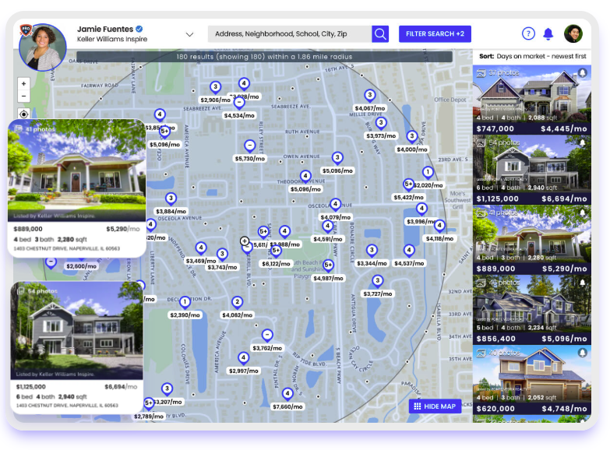
Task: Open user profile avatar at top right
Action: click(x=573, y=33)
